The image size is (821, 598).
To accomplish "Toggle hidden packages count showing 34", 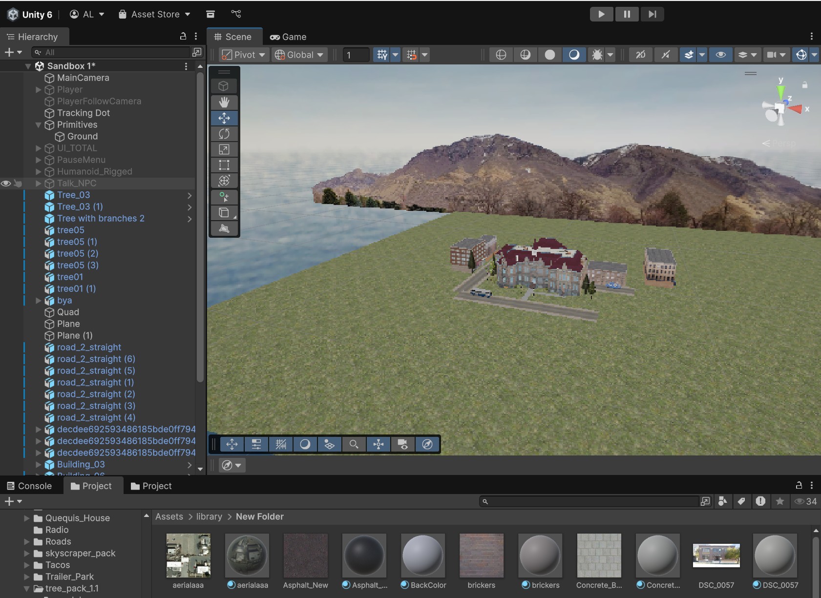I will pyautogui.click(x=806, y=501).
